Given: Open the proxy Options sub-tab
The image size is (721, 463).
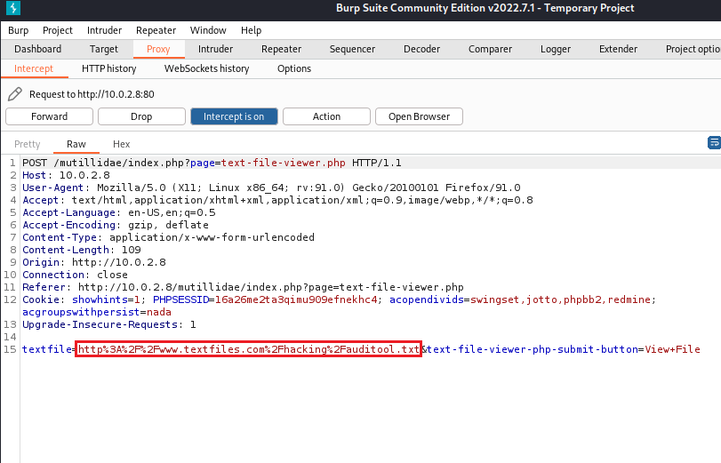Looking at the screenshot, I should tap(294, 68).
